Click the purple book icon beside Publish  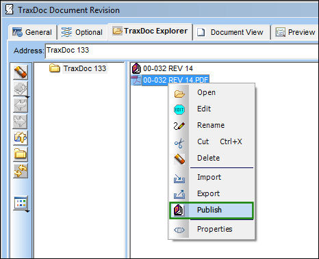pos(179,210)
